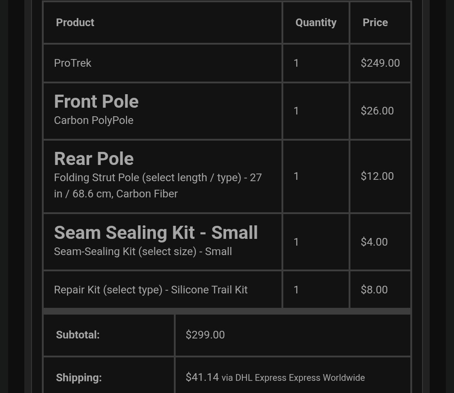Click the $12.00 Rear Pole price

(377, 176)
